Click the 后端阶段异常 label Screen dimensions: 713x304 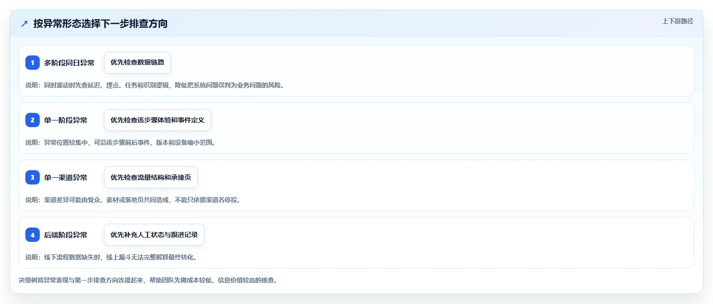click(x=66, y=235)
